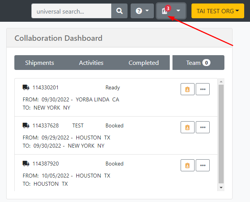
Task: Click the TEST label on shipment 114337628
Action: point(78,125)
